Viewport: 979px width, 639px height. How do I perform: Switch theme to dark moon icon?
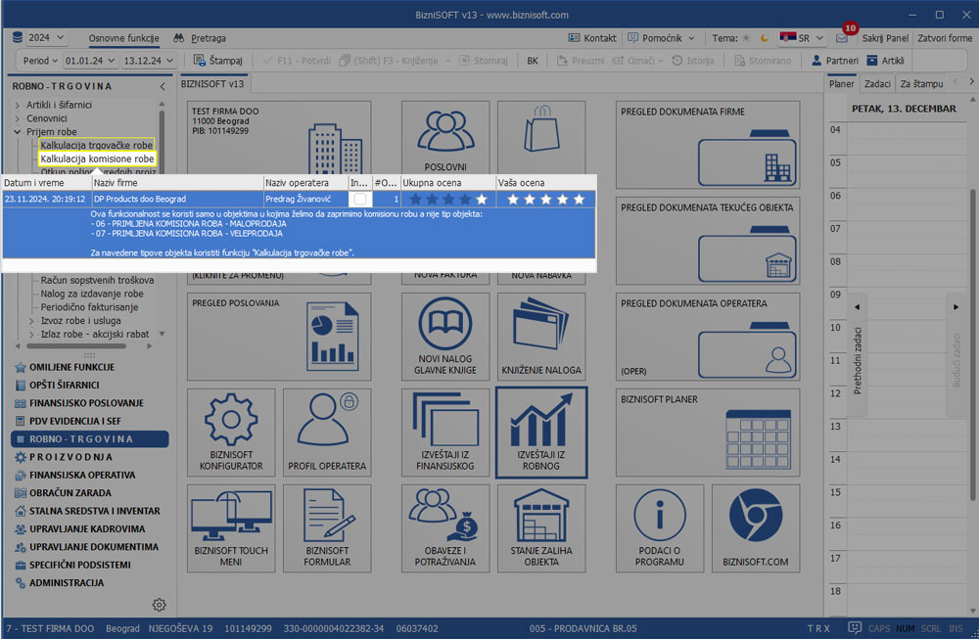pos(762,38)
